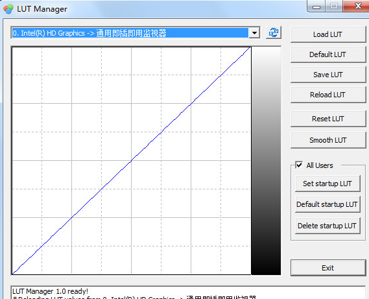Click the Default LUT button

[x=328, y=54]
